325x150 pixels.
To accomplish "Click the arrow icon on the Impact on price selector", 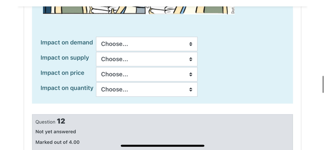I will 190,74.
